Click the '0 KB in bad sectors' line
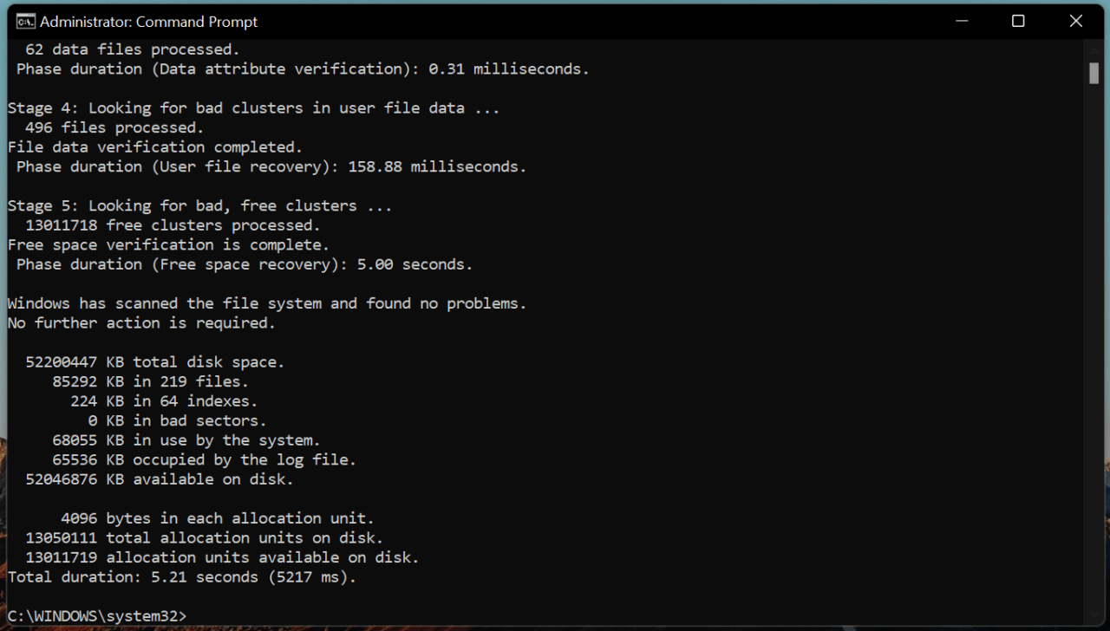The image size is (1110, 631). tap(177, 420)
